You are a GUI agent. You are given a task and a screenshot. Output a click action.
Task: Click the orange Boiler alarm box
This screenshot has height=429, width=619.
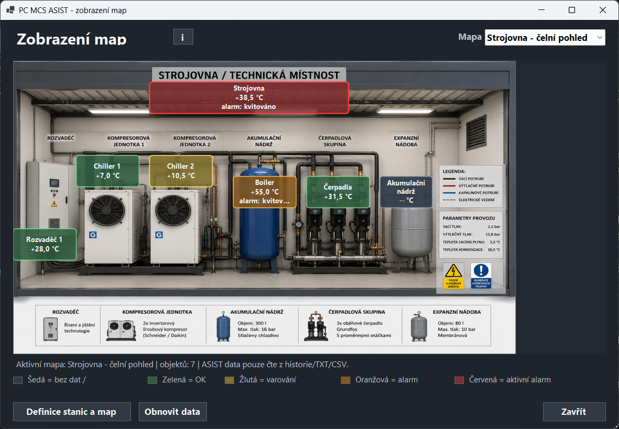pyautogui.click(x=264, y=192)
